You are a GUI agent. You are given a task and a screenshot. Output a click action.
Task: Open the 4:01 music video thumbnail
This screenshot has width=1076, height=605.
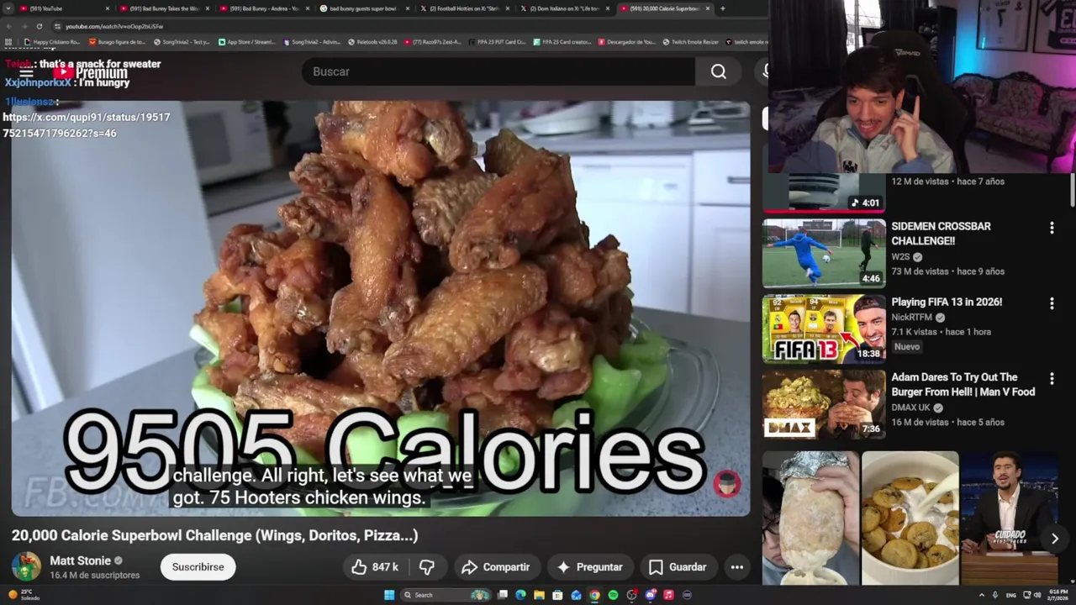824,192
